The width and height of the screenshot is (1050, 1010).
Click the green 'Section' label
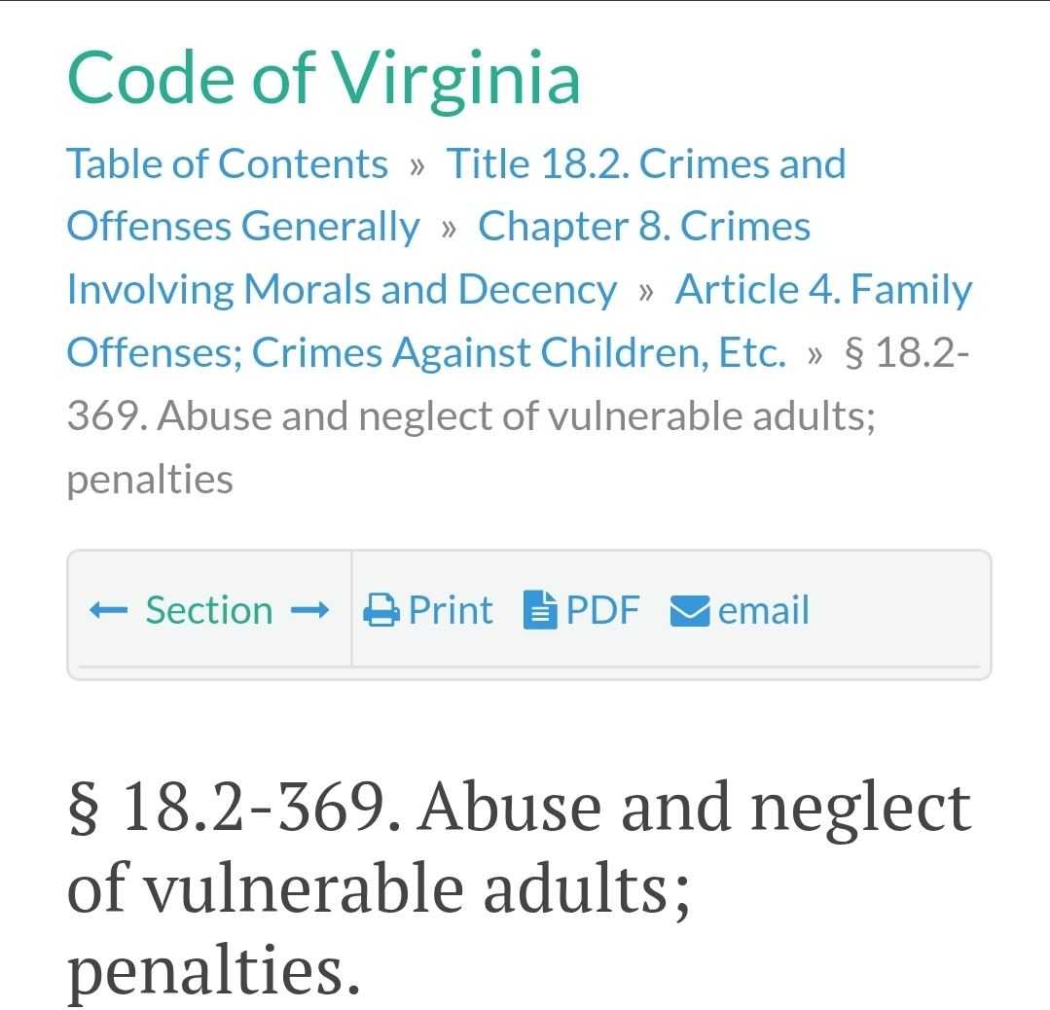pyautogui.click(x=209, y=611)
